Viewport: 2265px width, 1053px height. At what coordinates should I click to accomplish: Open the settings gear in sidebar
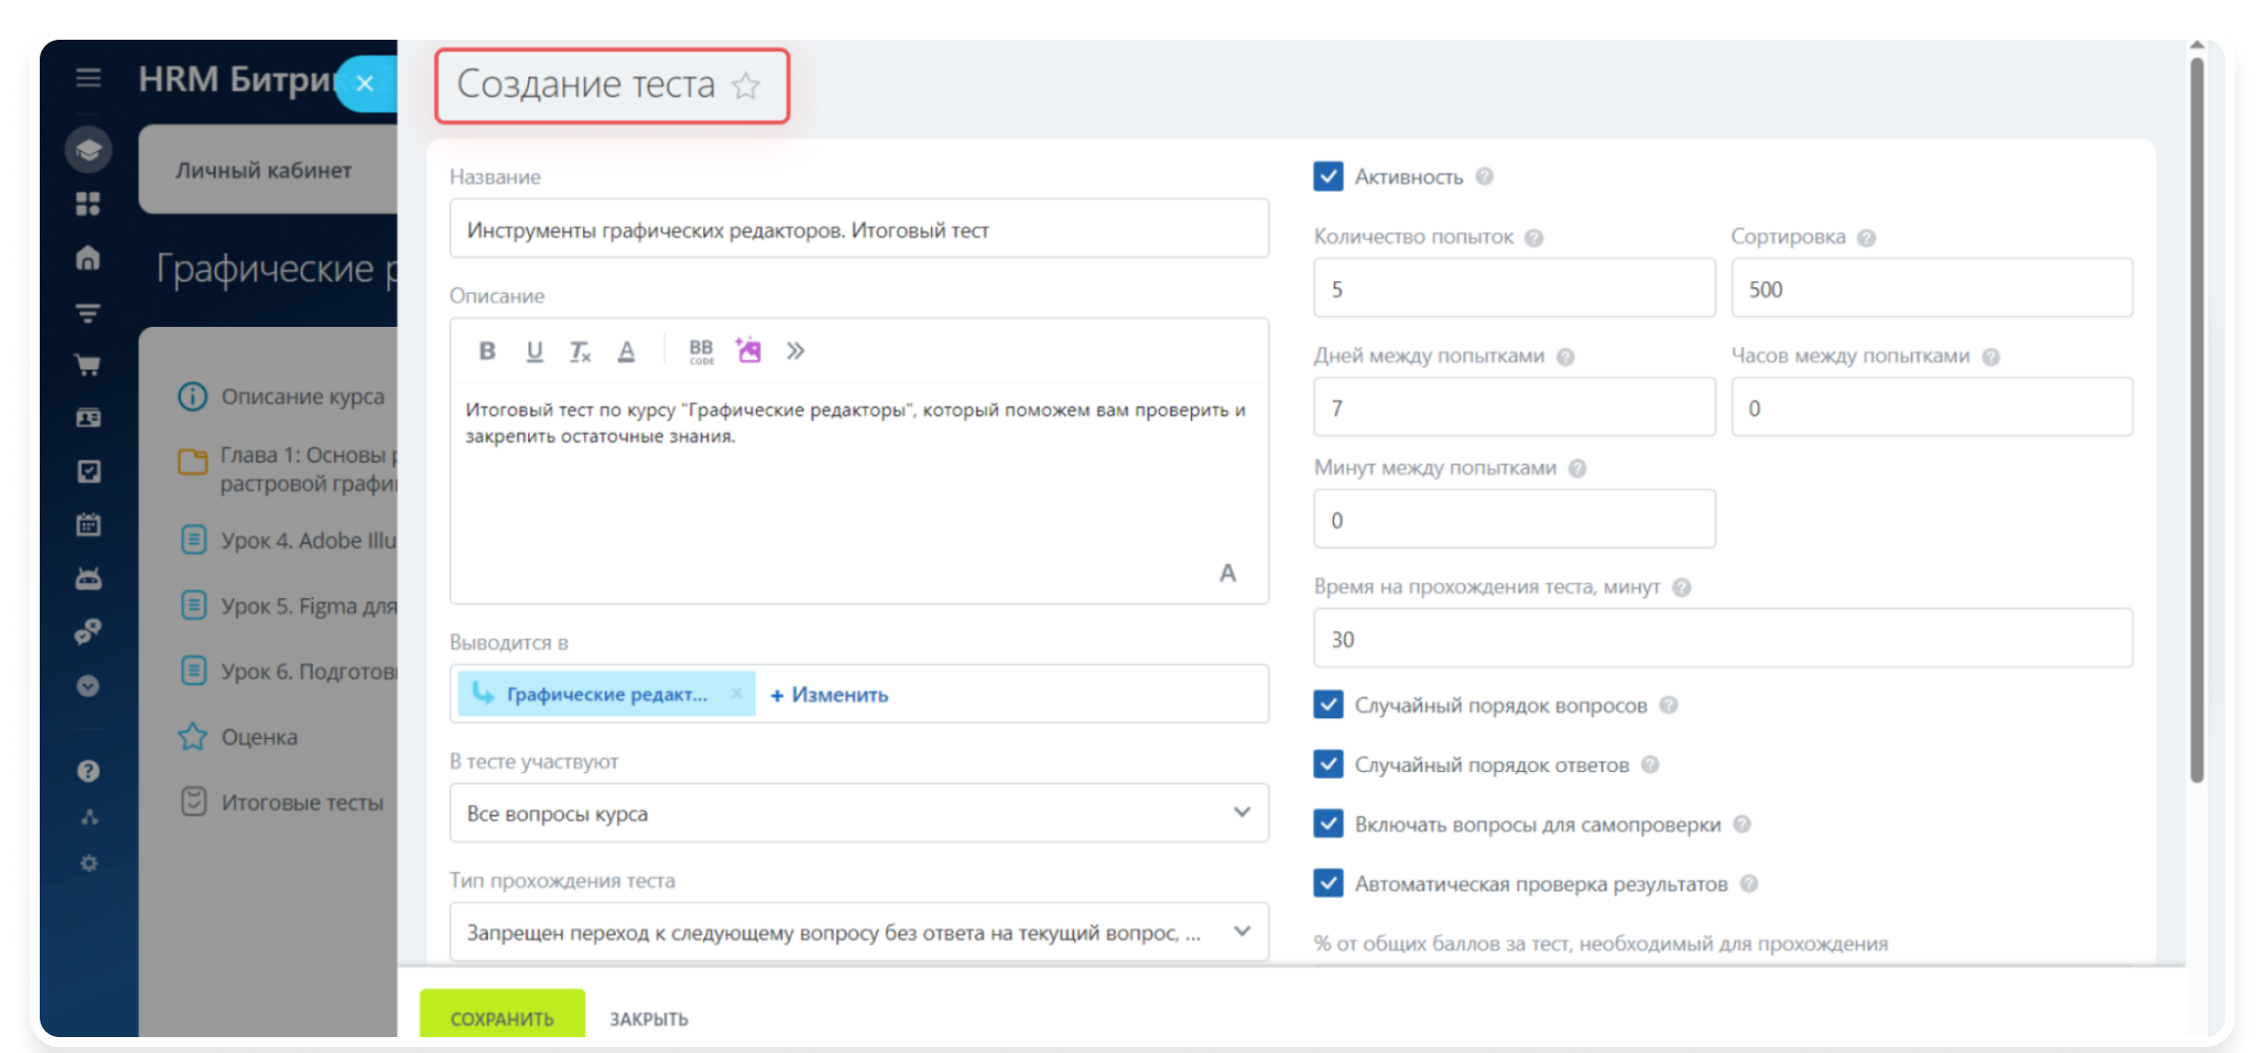coord(89,862)
